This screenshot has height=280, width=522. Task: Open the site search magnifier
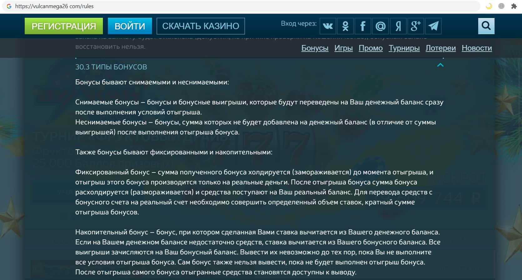click(x=486, y=26)
